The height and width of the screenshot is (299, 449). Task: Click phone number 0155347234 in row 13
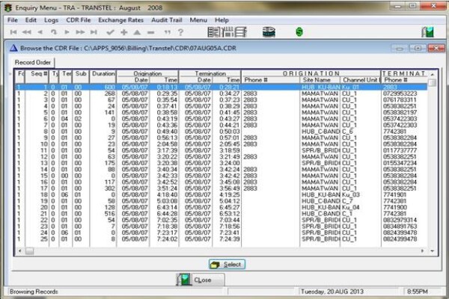point(400,163)
